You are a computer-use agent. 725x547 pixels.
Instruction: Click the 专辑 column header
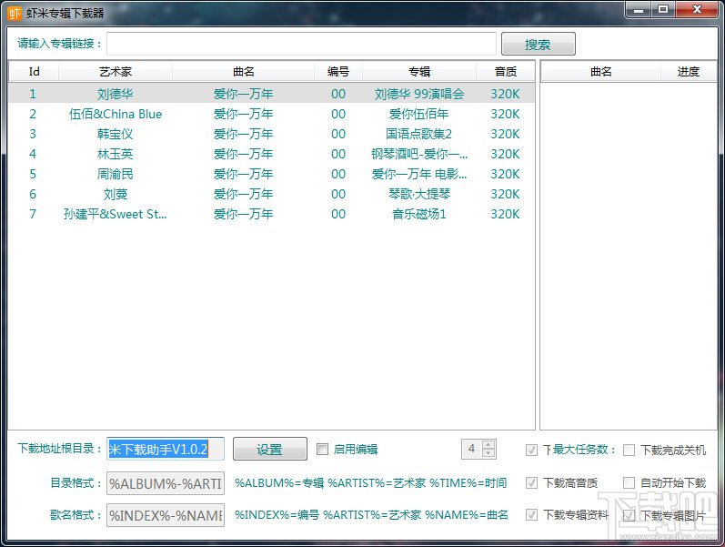419,72
